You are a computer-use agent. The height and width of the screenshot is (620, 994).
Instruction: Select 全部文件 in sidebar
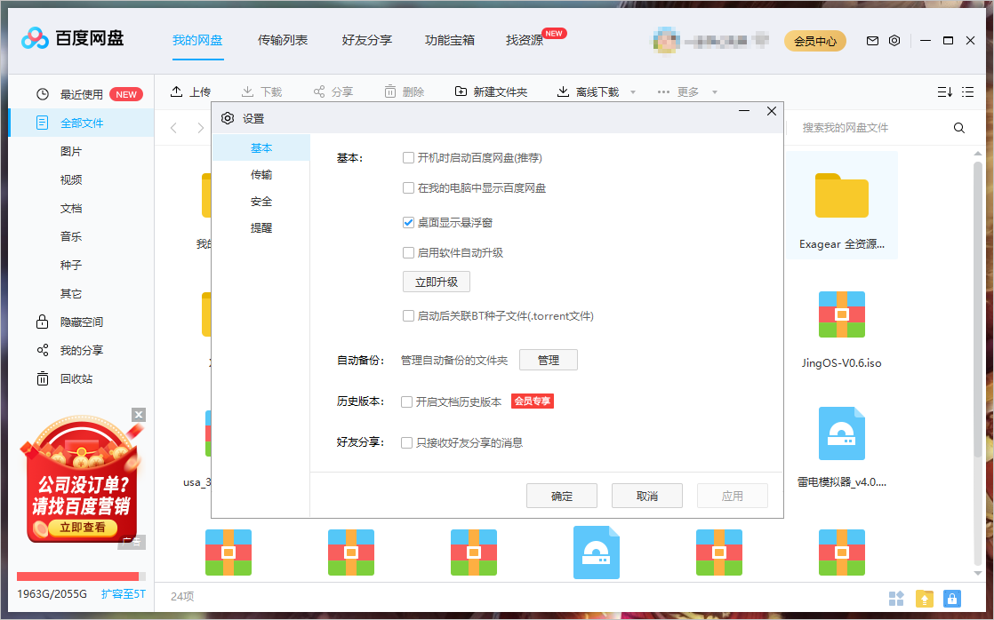81,123
